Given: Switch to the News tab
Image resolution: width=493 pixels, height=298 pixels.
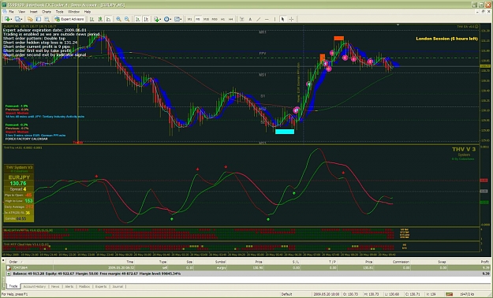Looking at the screenshot, I should pos(55,286).
